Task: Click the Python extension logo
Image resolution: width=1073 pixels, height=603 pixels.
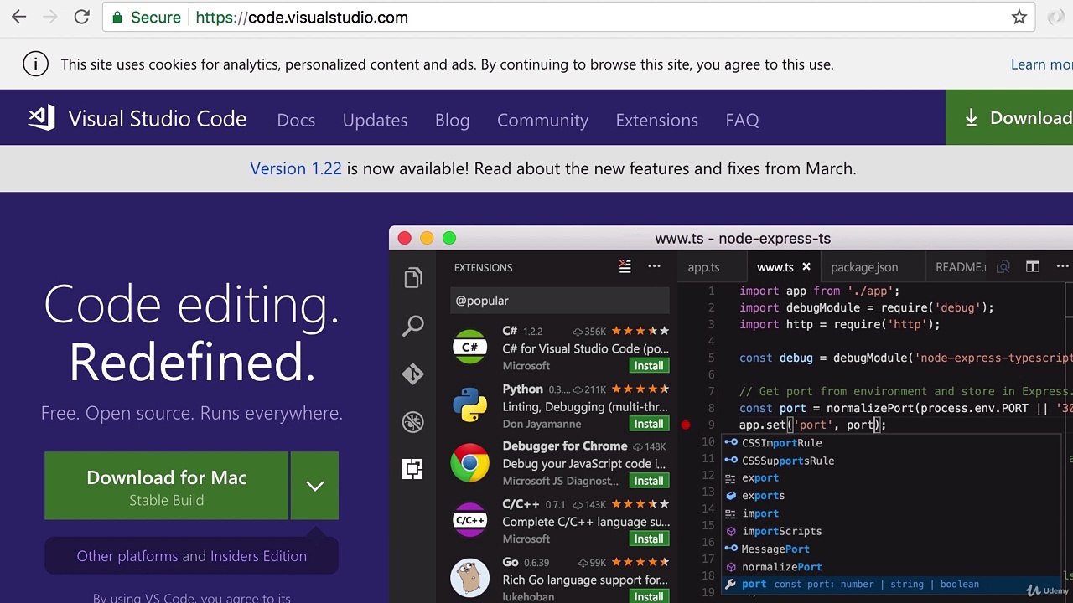Action: tap(469, 405)
